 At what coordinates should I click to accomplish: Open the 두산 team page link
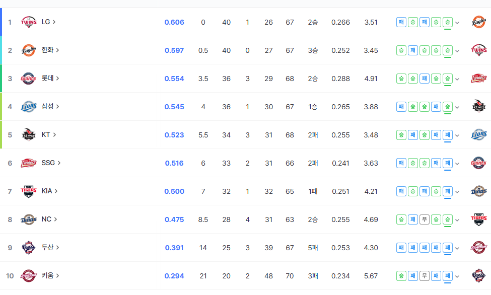click(50, 247)
